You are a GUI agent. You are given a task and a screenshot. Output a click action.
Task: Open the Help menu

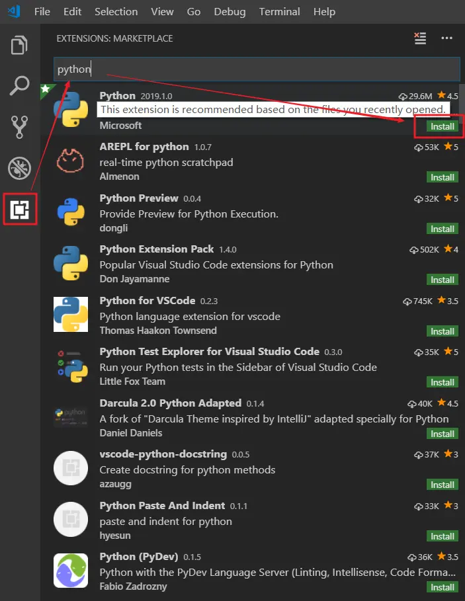[324, 12]
